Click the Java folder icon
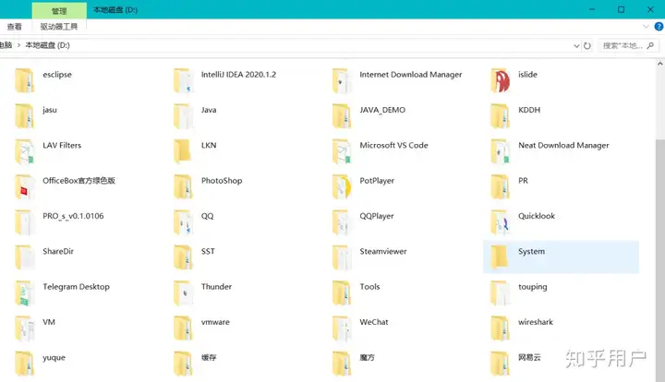Image resolution: width=665 pixels, height=382 pixels. coord(183,116)
